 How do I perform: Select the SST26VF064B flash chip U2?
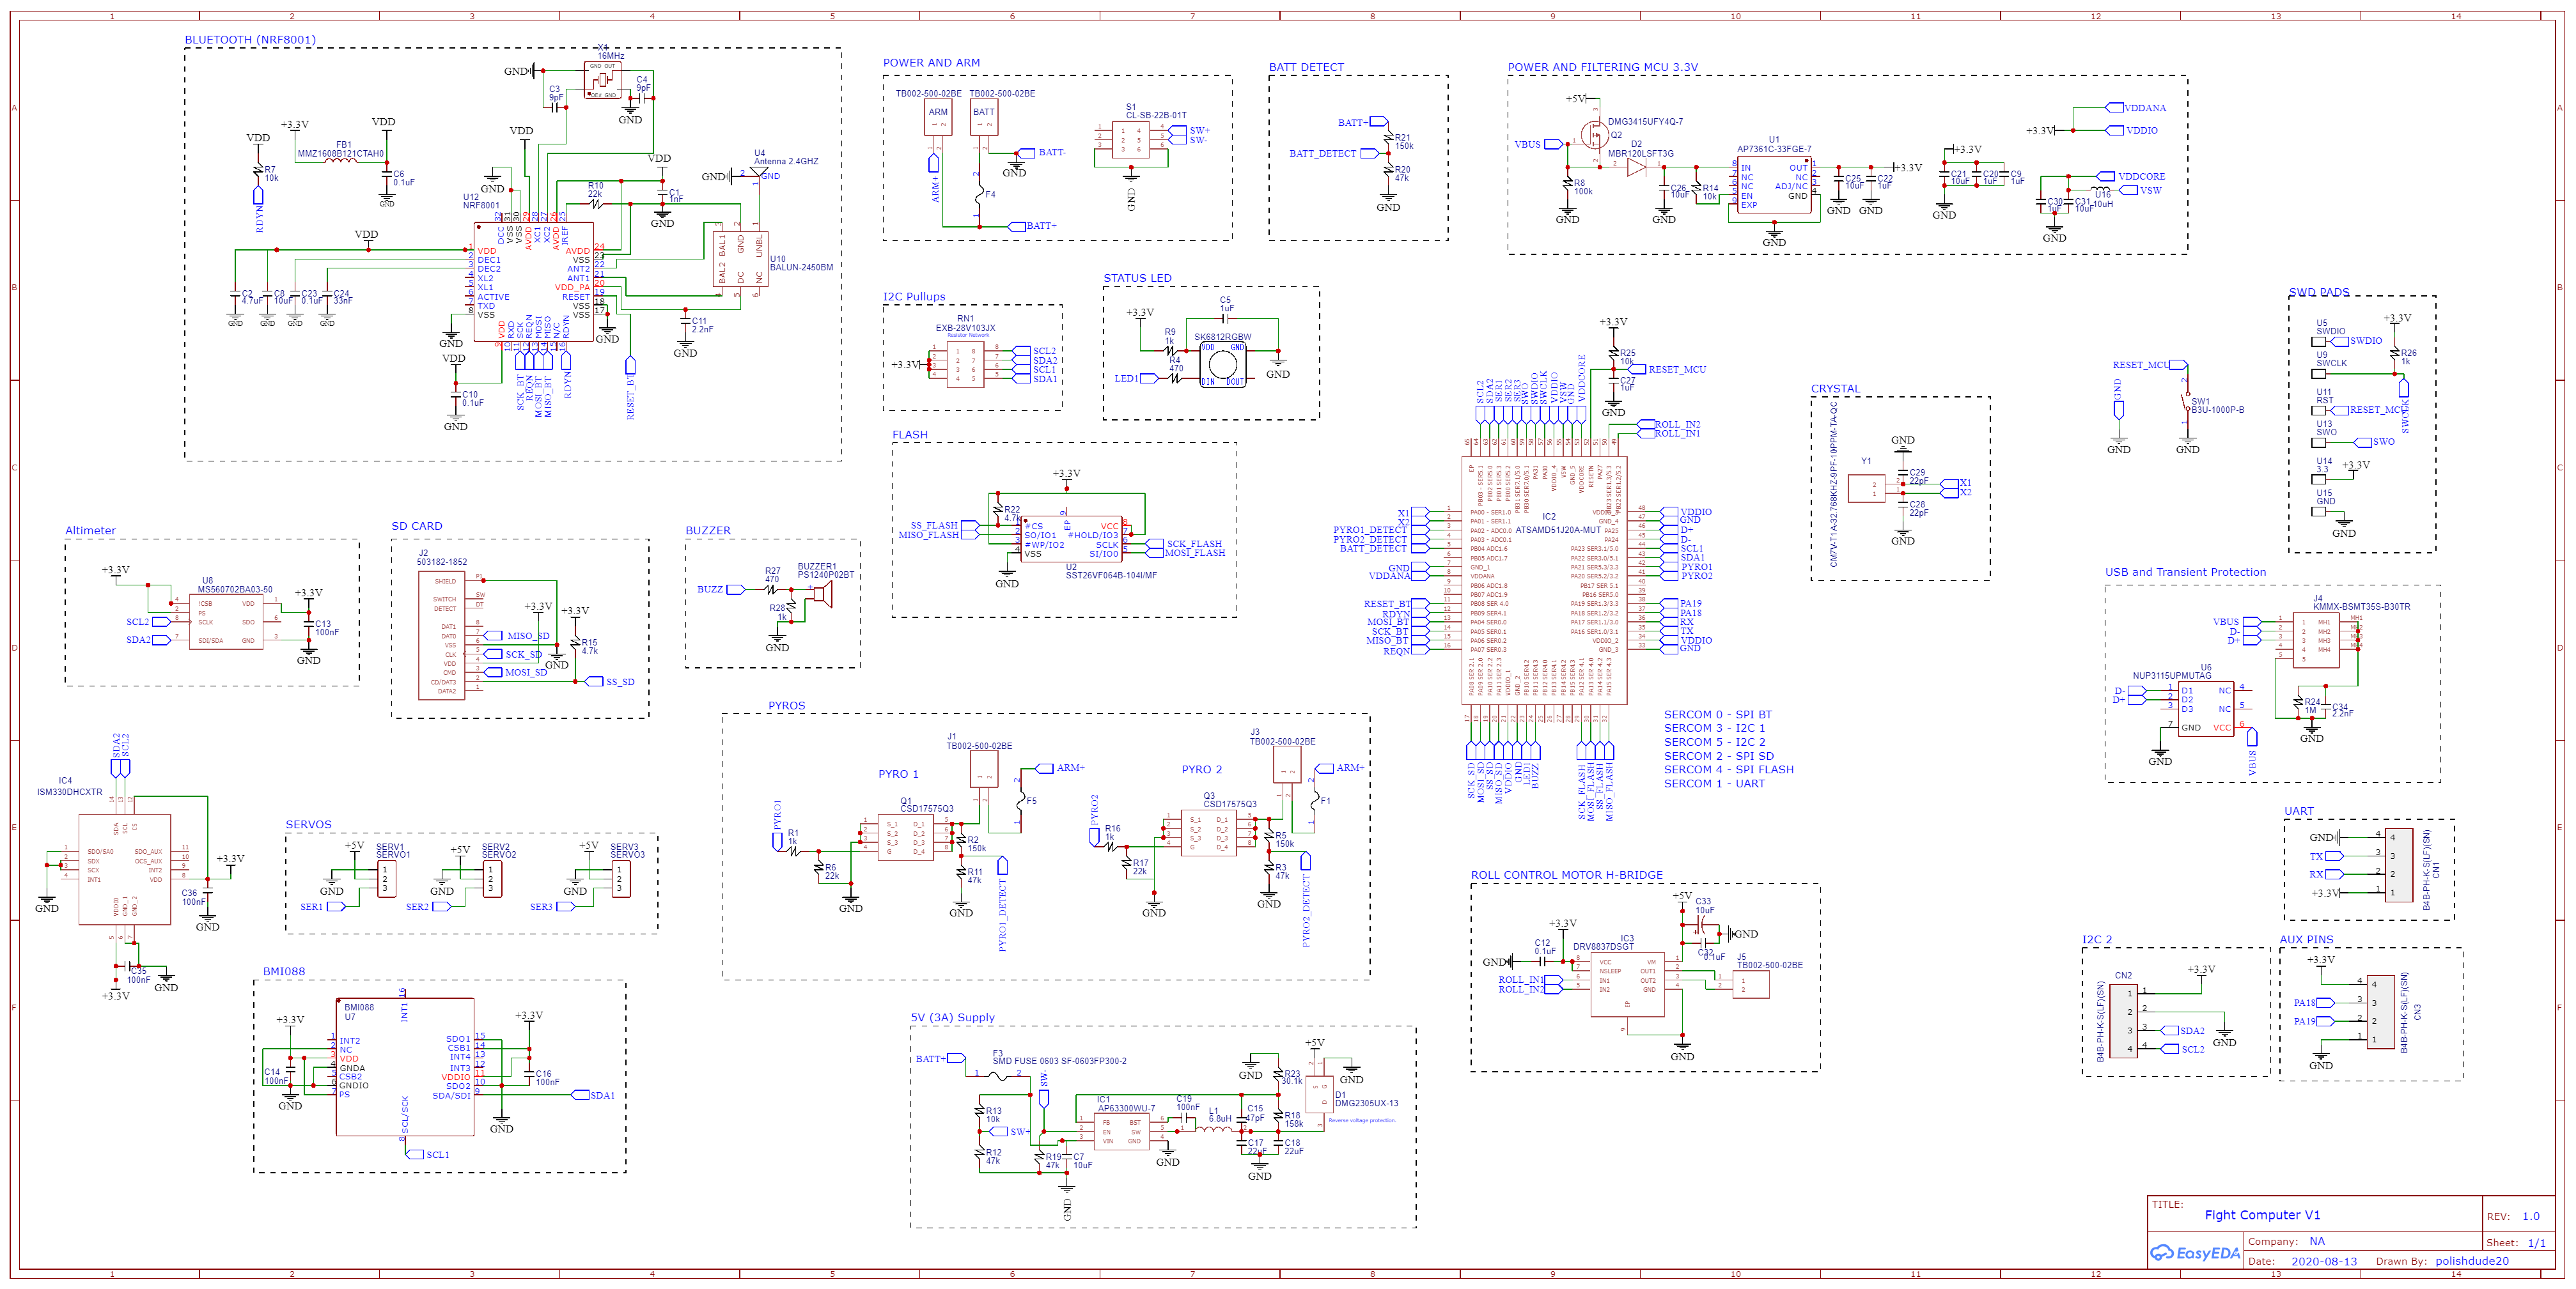pos(1071,539)
